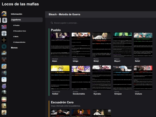Open the Mayuri role card
The width and height of the screenshot is (156, 117).
pyautogui.click(x=122, y=45)
